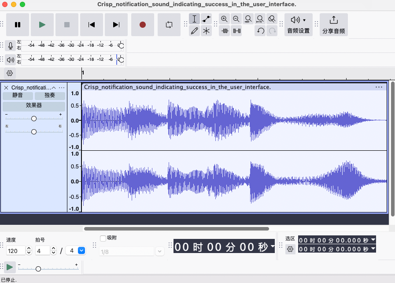Select the Selection (I-beam) tool
The height and width of the screenshot is (283, 395).
[x=195, y=19]
